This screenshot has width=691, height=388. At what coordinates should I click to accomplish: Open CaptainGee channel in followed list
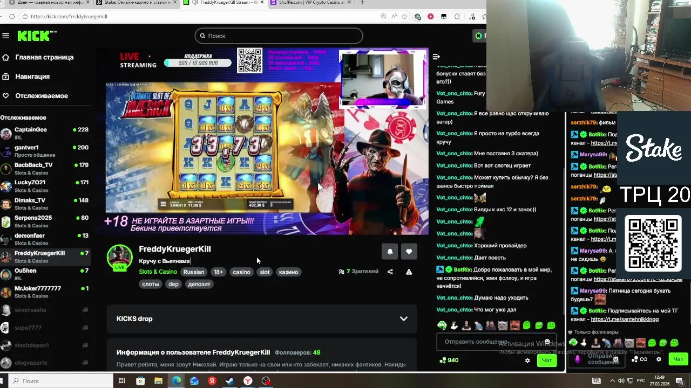[x=45, y=133]
